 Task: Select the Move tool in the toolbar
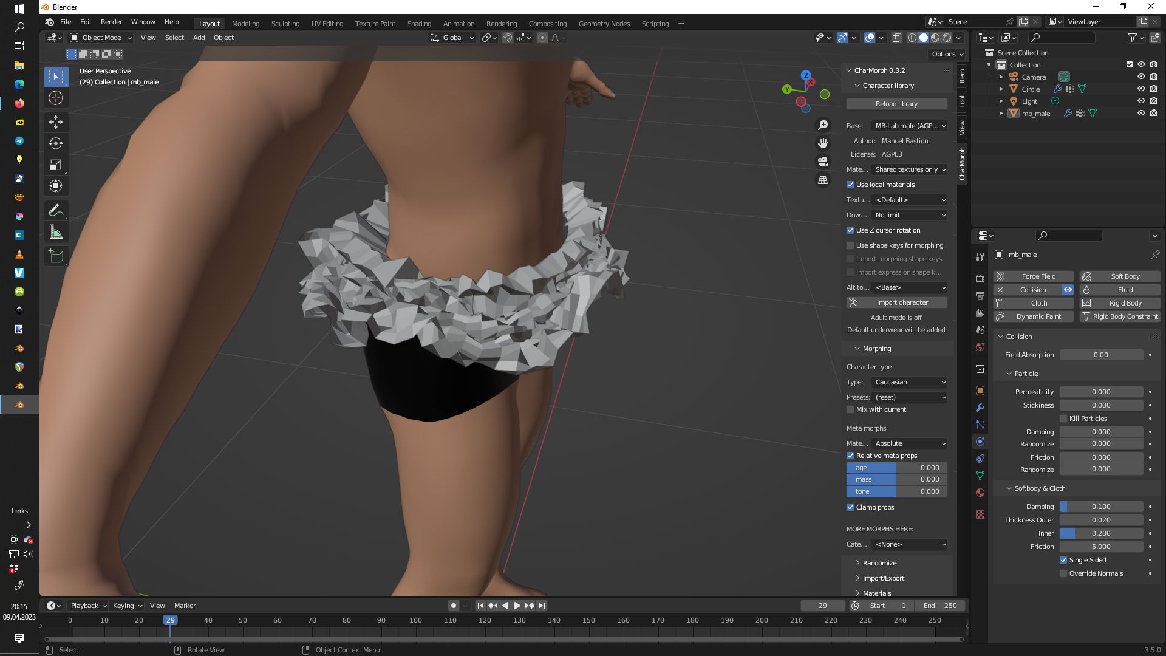(x=56, y=122)
